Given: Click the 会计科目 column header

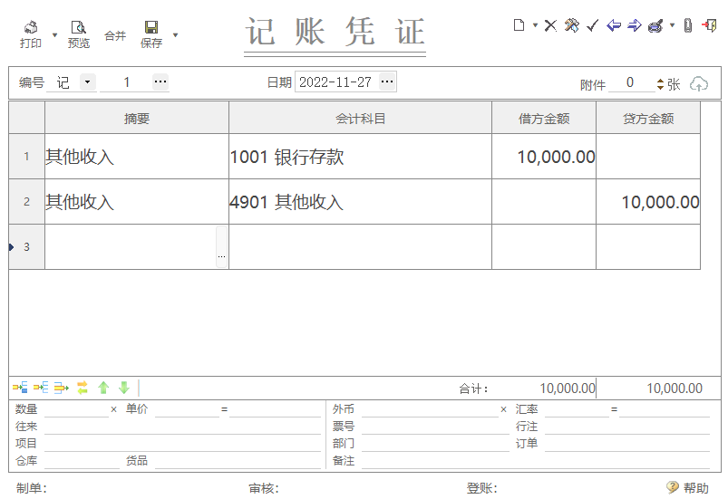Looking at the screenshot, I should pos(360,119).
